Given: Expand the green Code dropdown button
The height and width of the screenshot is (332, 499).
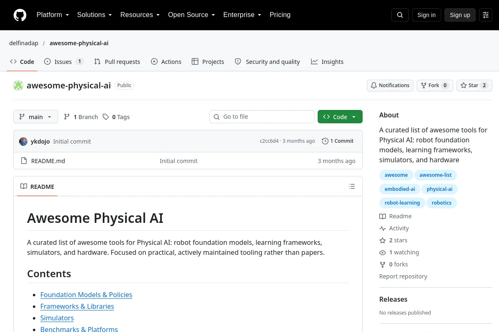Looking at the screenshot, I should tap(340, 117).
